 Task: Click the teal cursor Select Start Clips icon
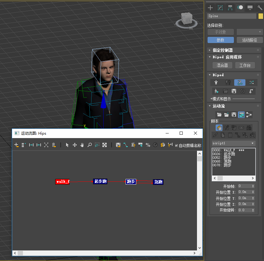pos(141,145)
